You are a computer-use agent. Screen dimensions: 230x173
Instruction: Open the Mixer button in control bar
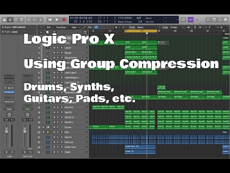click(34, 20)
